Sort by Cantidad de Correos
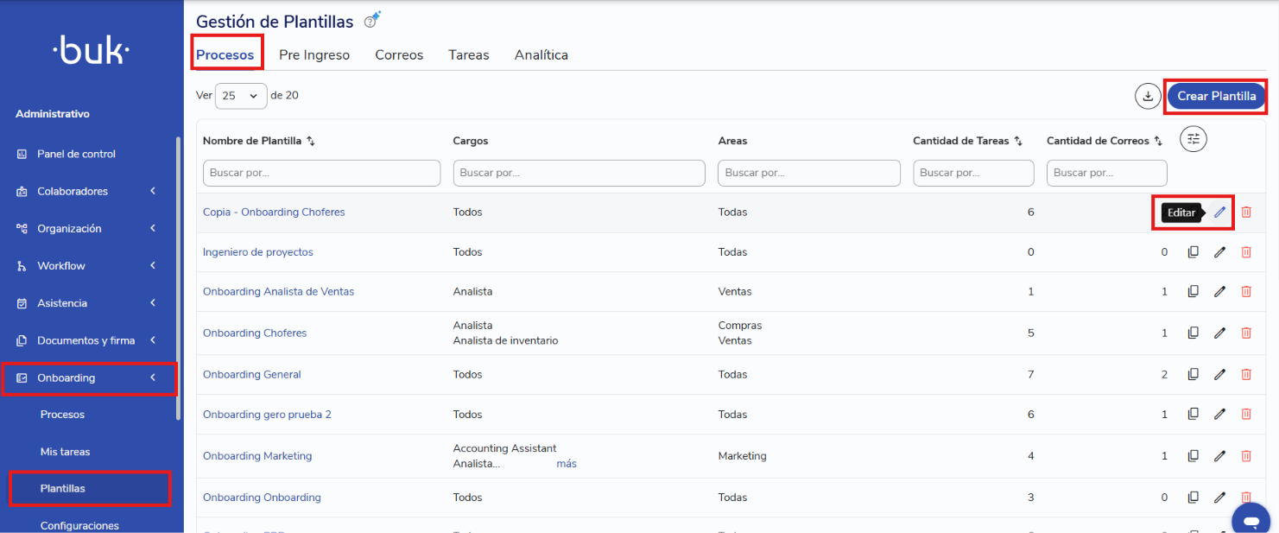Viewport: 1279px width, 533px height. pyautogui.click(x=1158, y=141)
